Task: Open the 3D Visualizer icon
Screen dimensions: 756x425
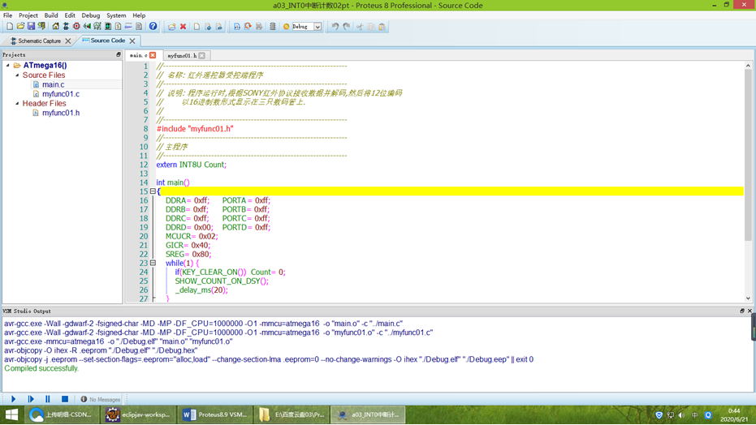Action: coord(87,27)
